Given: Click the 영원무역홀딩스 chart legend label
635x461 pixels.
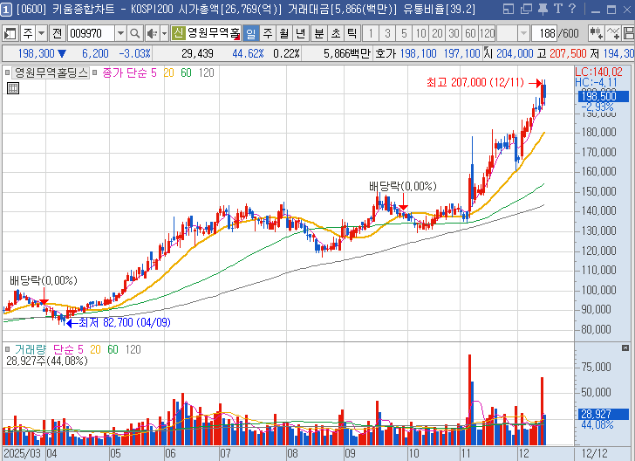Looking at the screenshot, I should point(51,72).
